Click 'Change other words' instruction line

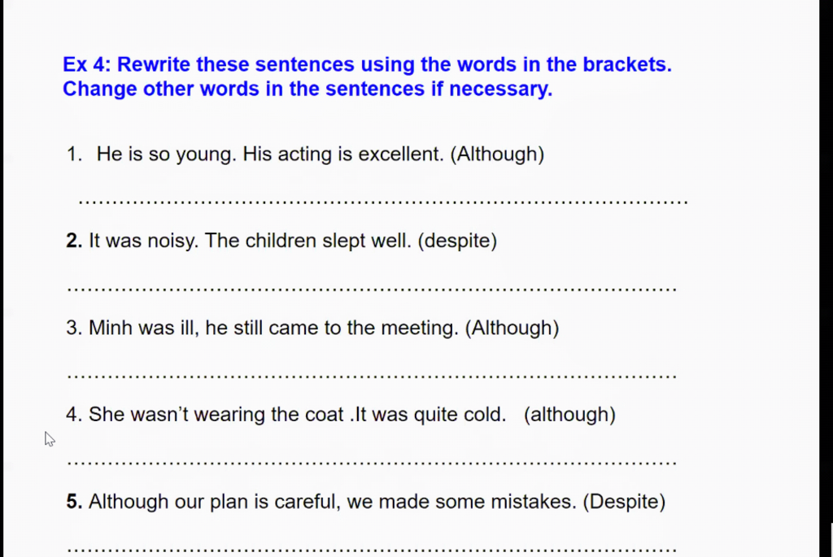tap(307, 89)
